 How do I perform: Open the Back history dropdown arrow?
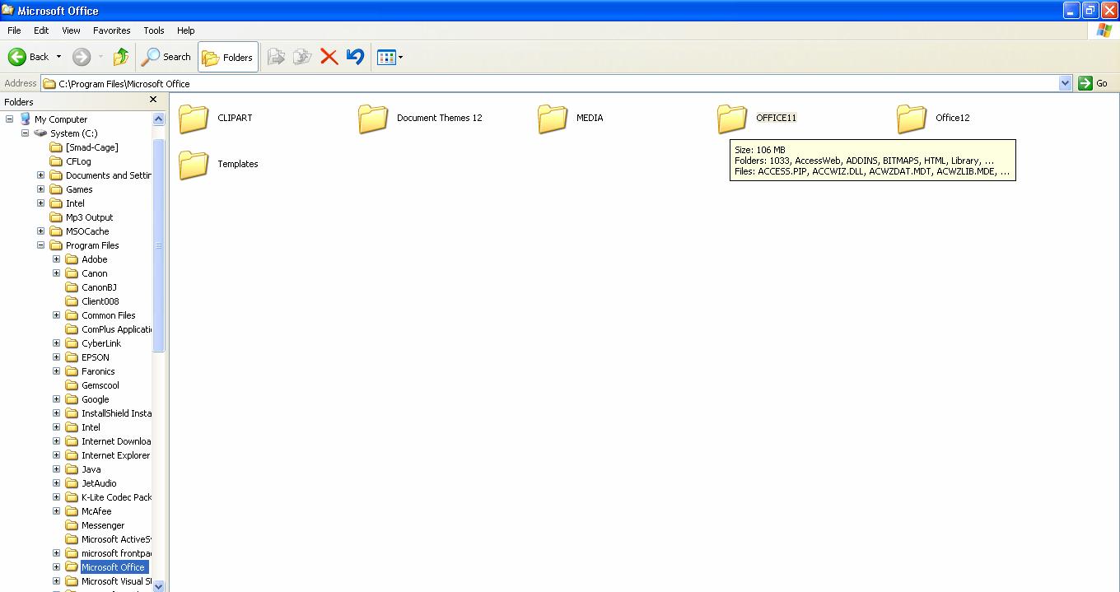point(58,57)
